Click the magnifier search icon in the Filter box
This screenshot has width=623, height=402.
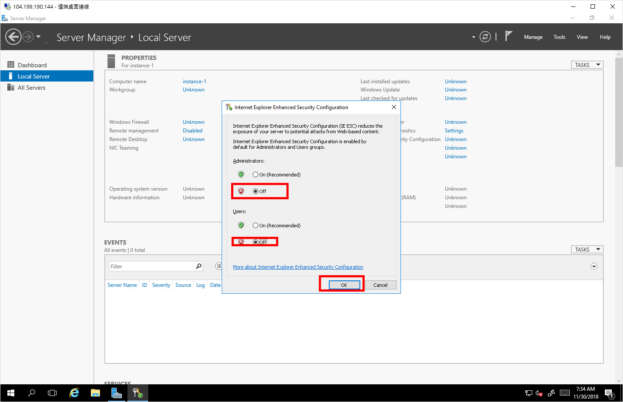[x=199, y=266]
